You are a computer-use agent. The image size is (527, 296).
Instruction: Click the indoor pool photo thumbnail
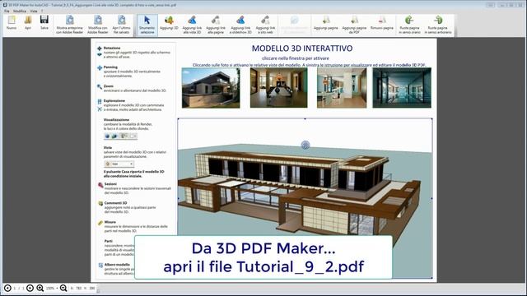(402, 88)
